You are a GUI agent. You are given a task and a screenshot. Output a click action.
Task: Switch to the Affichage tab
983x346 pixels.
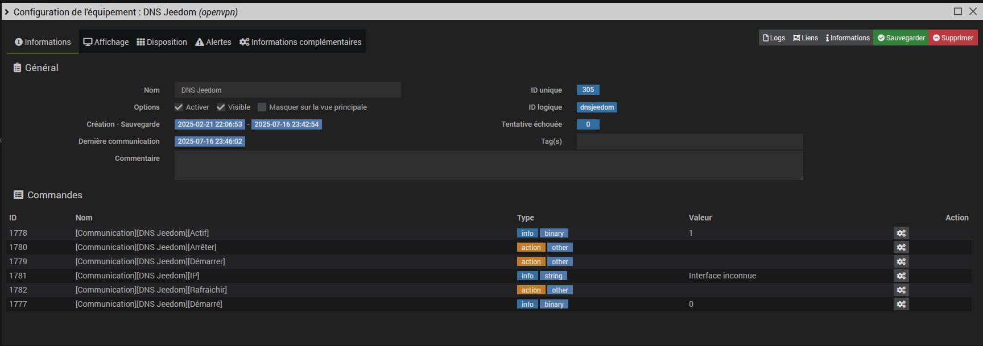point(106,42)
